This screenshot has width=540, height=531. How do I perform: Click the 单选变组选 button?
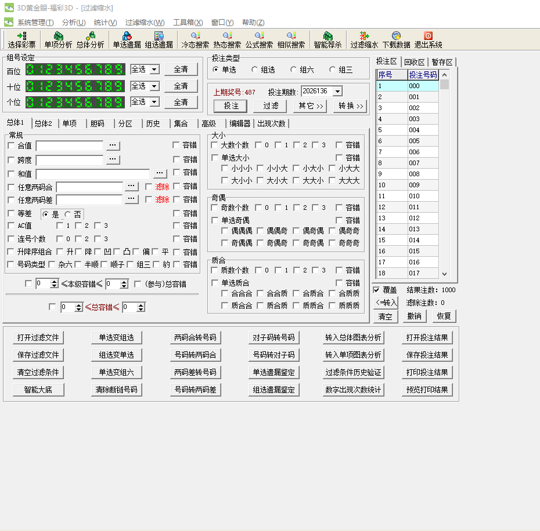pyautogui.click(x=116, y=338)
